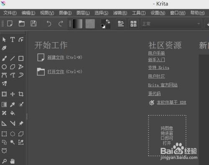Select the Move tool
Image resolution: width=209 pixels, height=165 pixels.
click(13, 94)
